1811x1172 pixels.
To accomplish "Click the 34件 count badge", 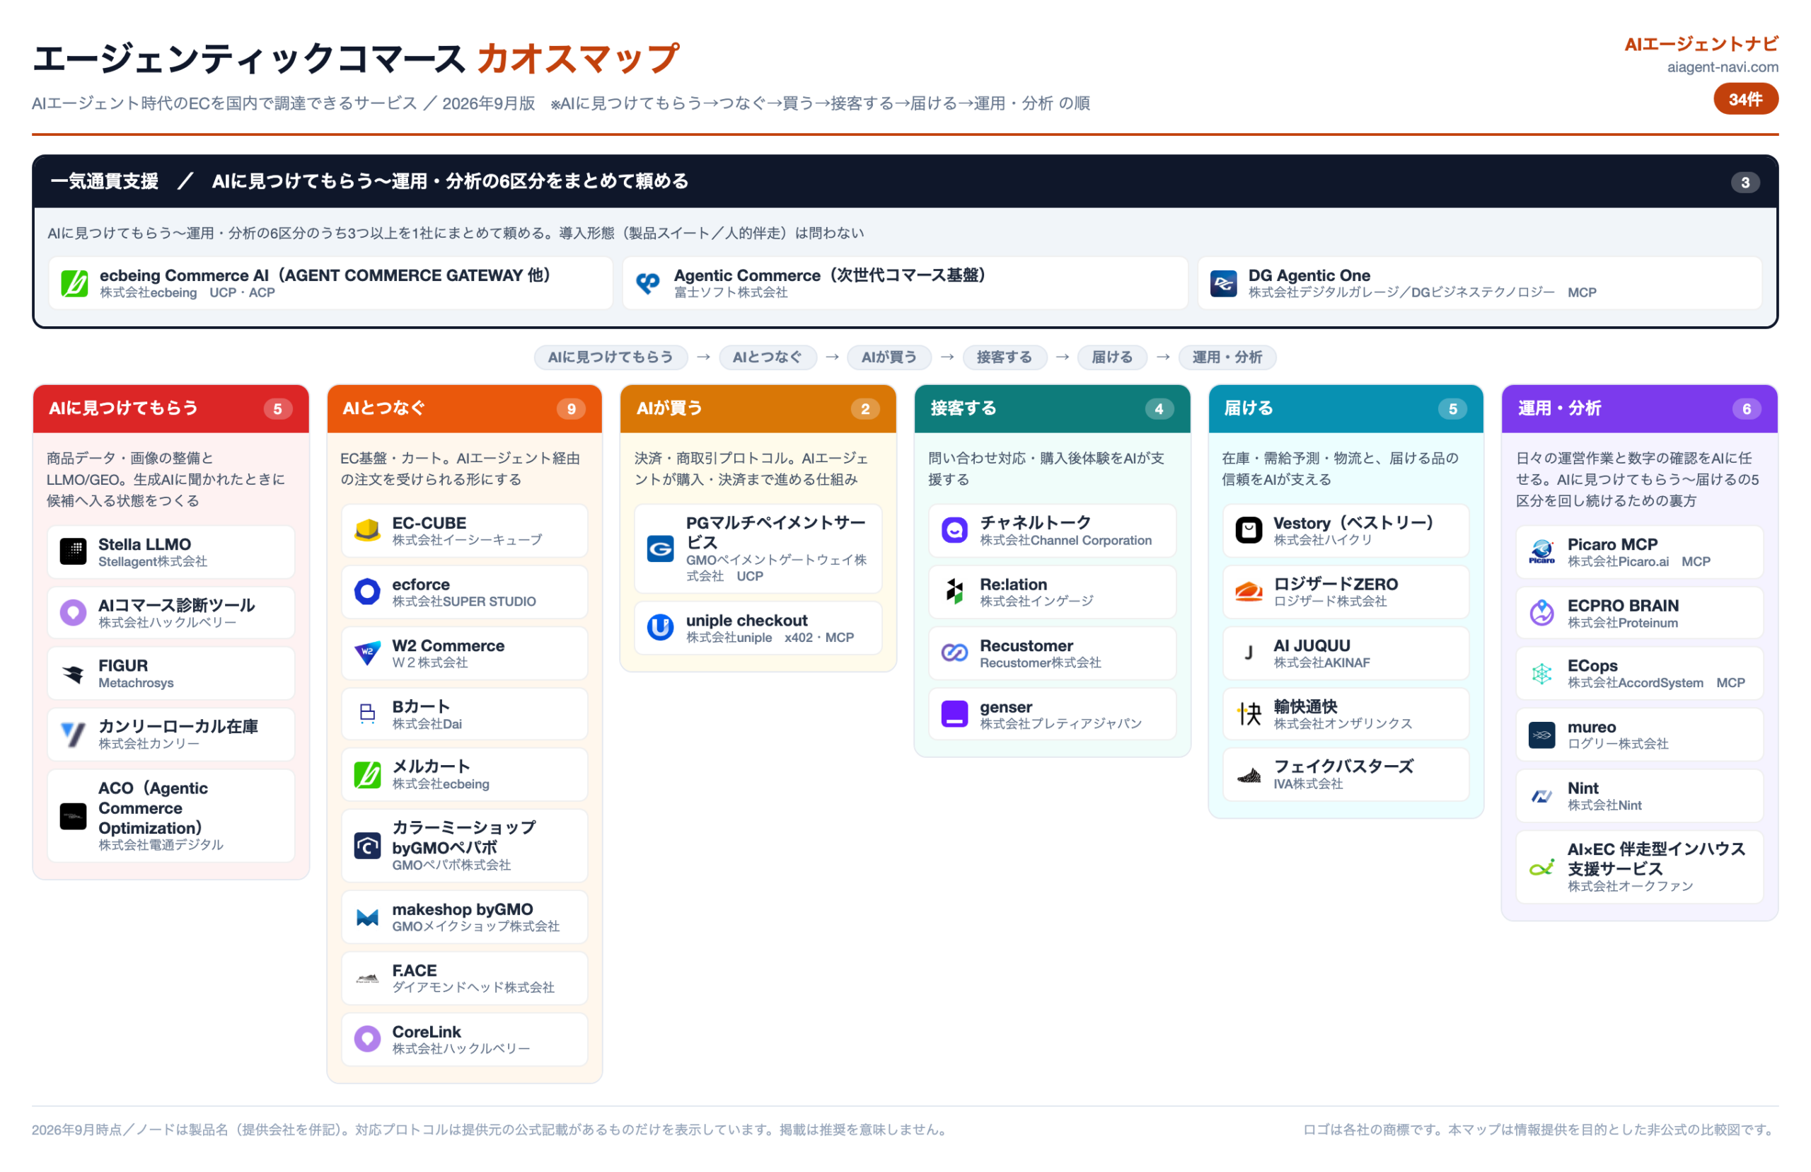I will point(1746,99).
